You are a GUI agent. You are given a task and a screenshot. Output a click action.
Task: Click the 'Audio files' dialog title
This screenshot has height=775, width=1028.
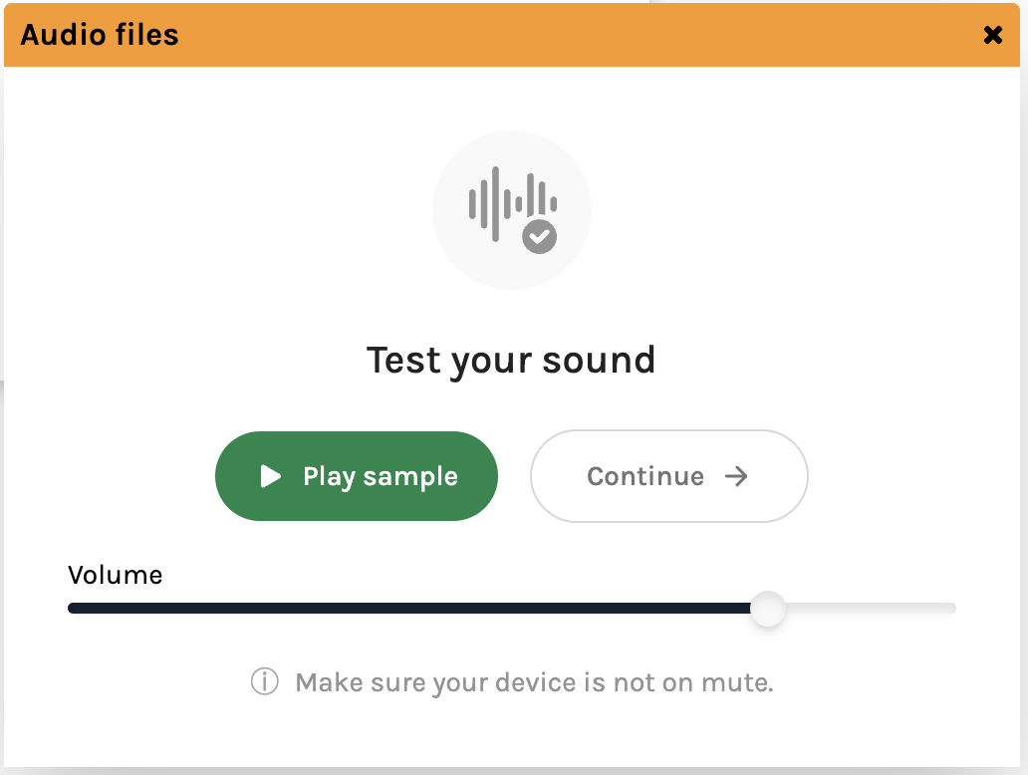[x=100, y=36]
